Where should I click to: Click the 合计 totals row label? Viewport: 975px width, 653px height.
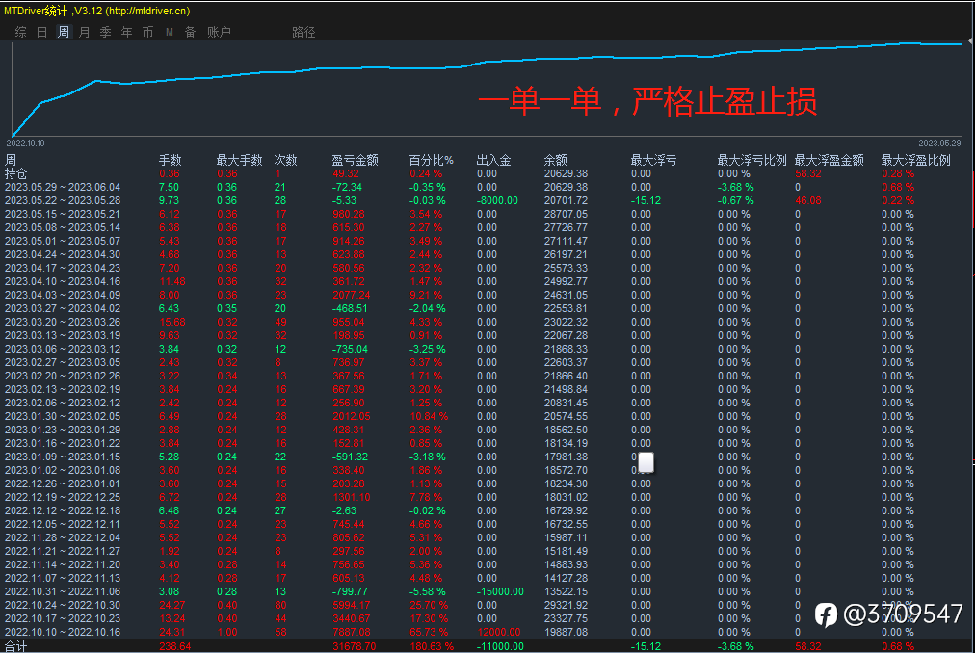point(16,646)
